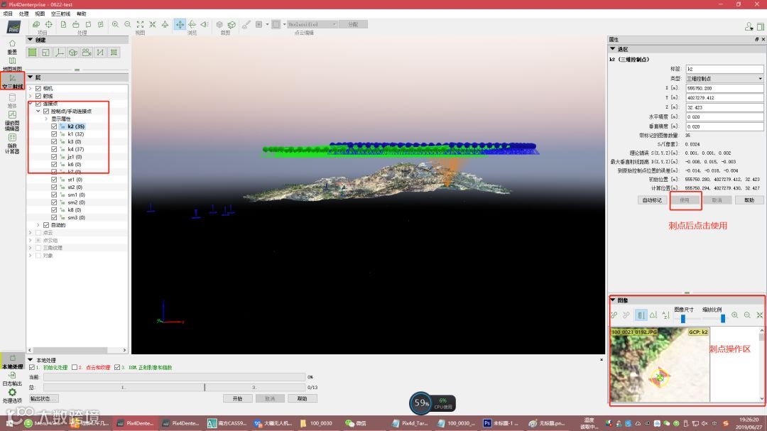Collapse the 选区 properties section

(x=612, y=49)
